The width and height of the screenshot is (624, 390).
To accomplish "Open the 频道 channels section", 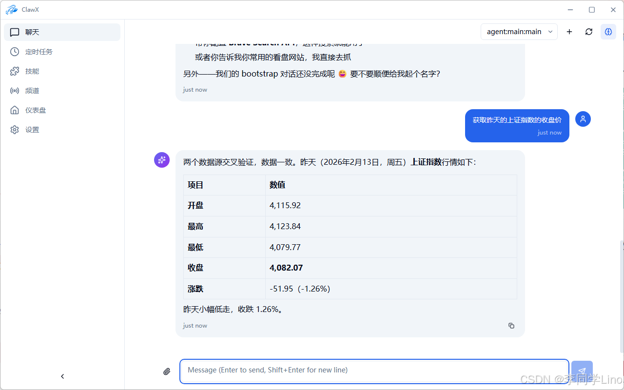I will tap(29, 90).
